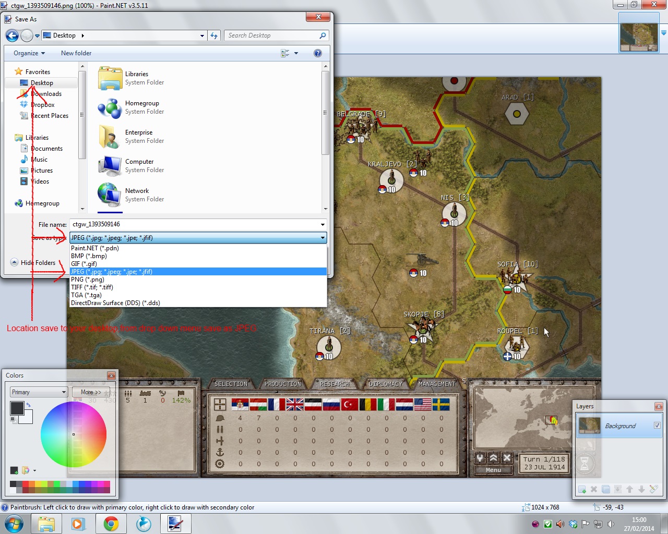The image size is (668, 534).
Task: Pick a hue on the color wheel
Action: (74, 434)
